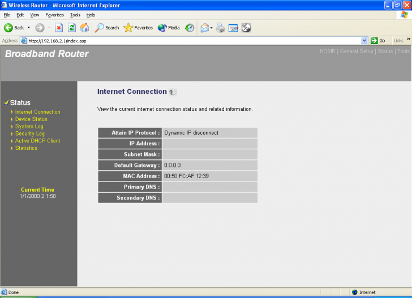This screenshot has width=412, height=298.
Task: Click the MAC address value 00:50:FC:AF:12:39
Action: 187,176
